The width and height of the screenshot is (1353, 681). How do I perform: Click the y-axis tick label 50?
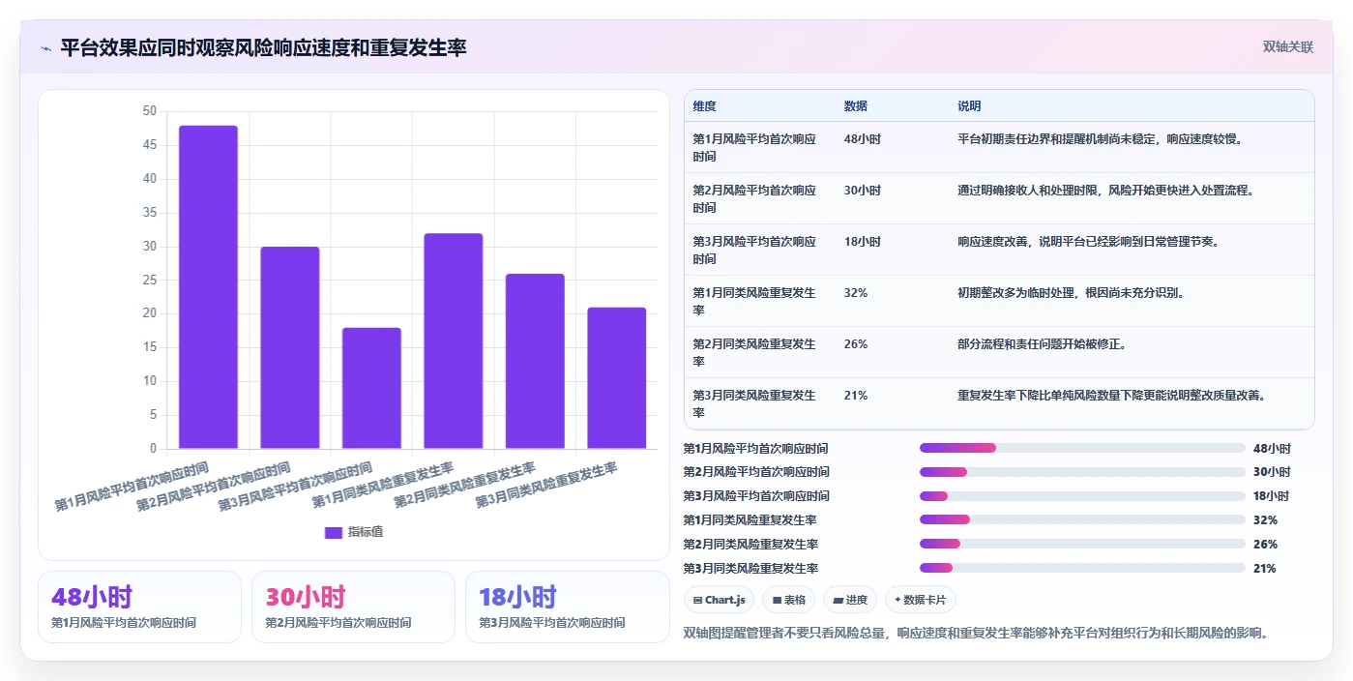pyautogui.click(x=149, y=111)
